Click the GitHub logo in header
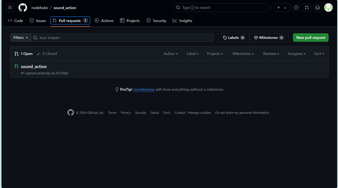338x188 pixels. tap(23, 8)
